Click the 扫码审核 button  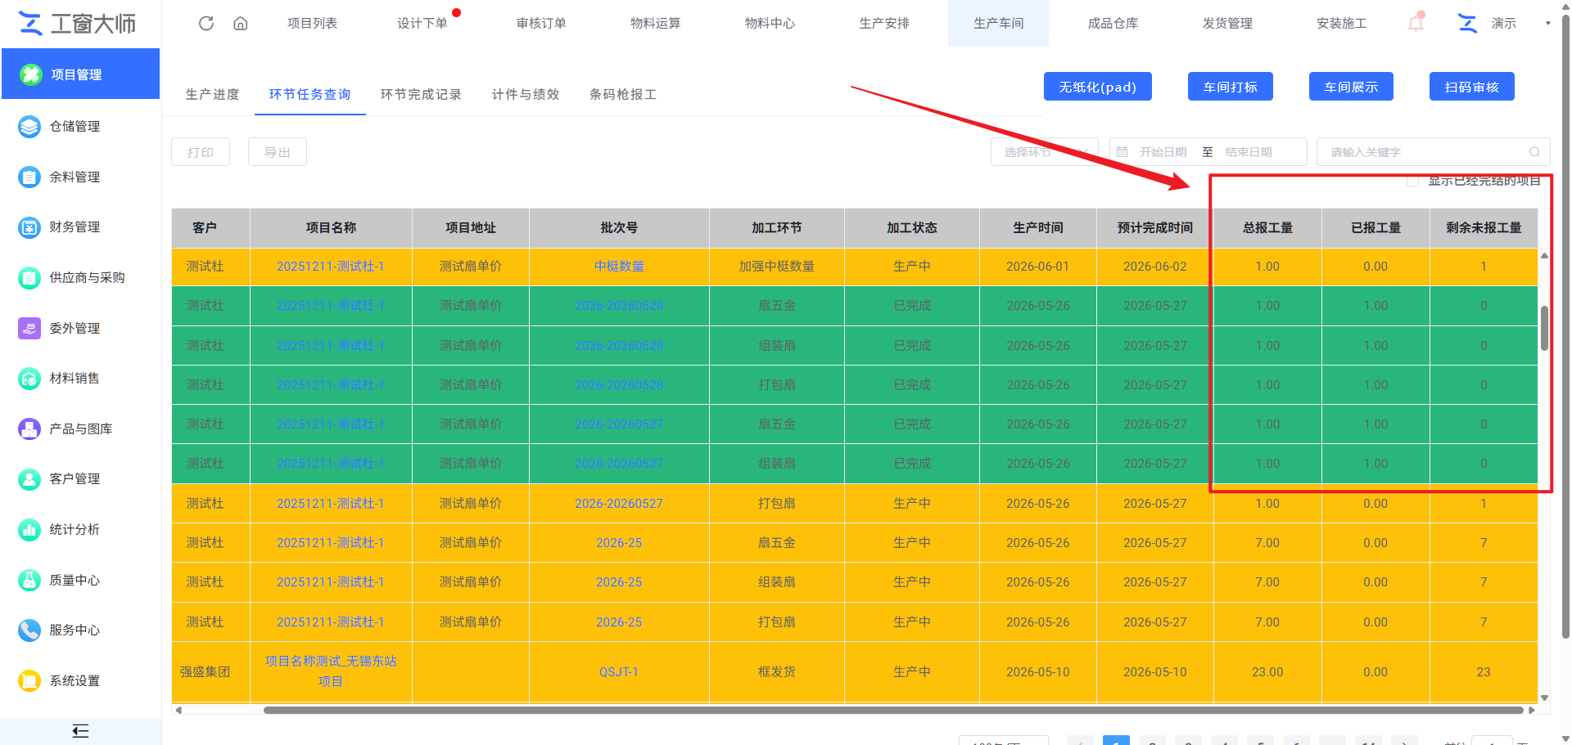pyautogui.click(x=1471, y=87)
